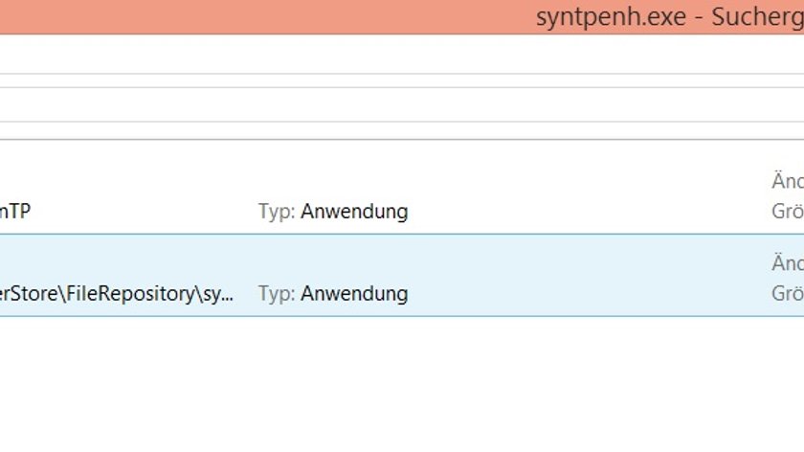The width and height of the screenshot is (804, 452).
Task: Click the "FileRepository" path text in second result
Action: 130,294
